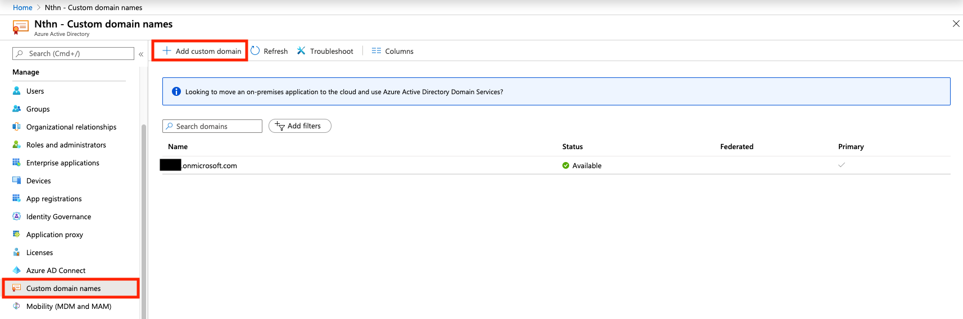Screen dimensions: 963x319
Task: Select Mobility (MDM and MAM)
Action: (x=69, y=306)
